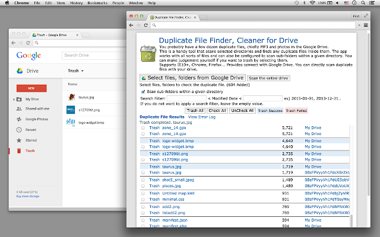Screen dimensions: 380x237
Task: Open Google Photos in Drive sidebar
Action: (x=37, y=119)
